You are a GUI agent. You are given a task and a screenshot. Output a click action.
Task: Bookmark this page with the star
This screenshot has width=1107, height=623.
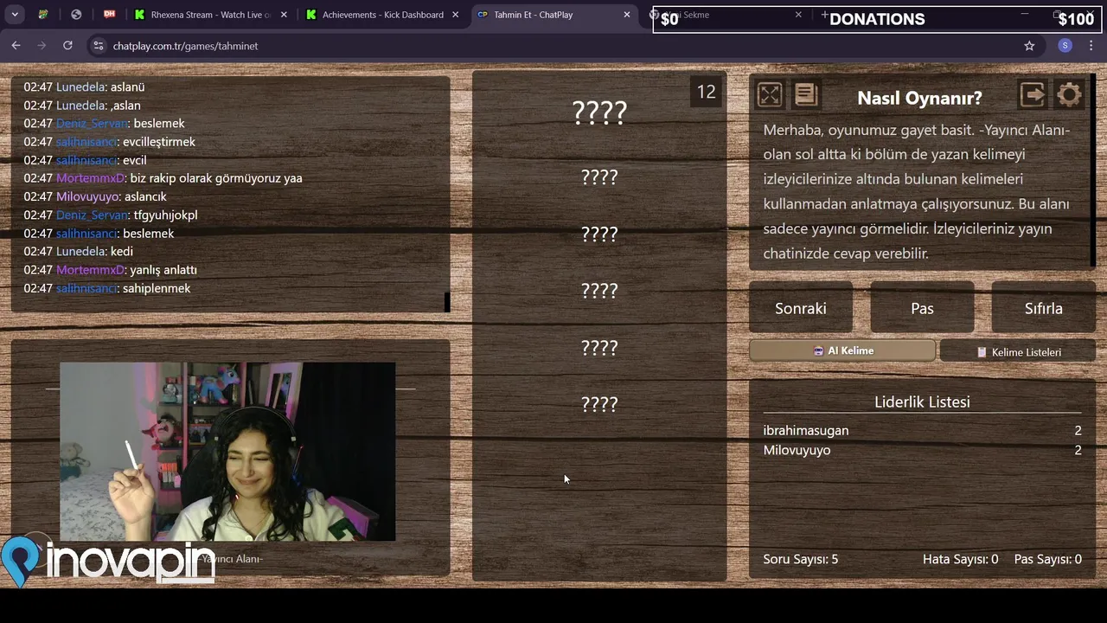(x=1029, y=46)
